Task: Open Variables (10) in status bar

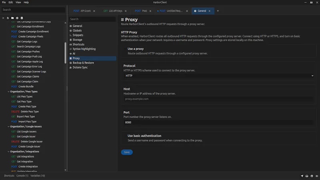Action: (38, 176)
